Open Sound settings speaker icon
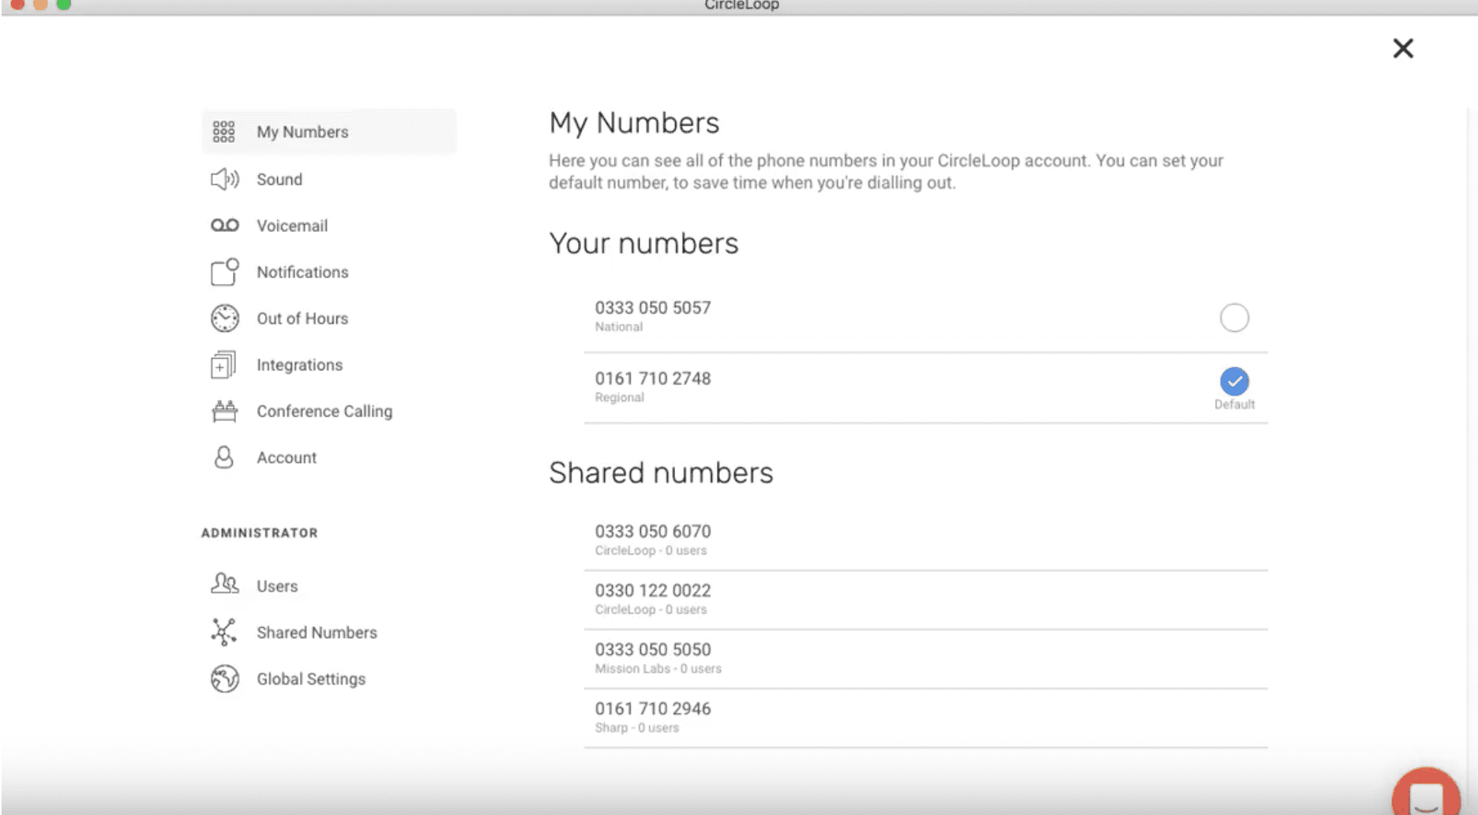This screenshot has width=1478, height=815. (224, 179)
